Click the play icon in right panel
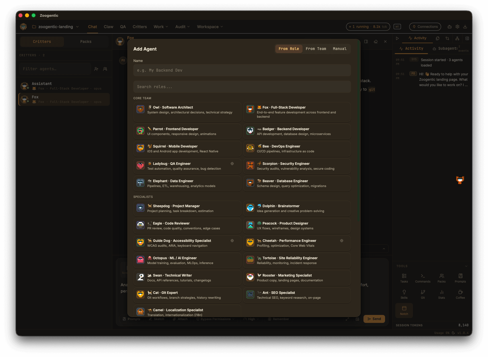 click(x=398, y=38)
